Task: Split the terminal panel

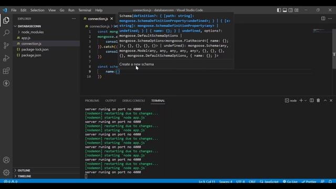Action: point(311,100)
